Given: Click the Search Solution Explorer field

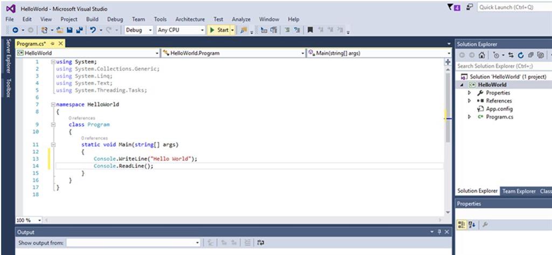Looking at the screenshot, I should click(503, 66).
